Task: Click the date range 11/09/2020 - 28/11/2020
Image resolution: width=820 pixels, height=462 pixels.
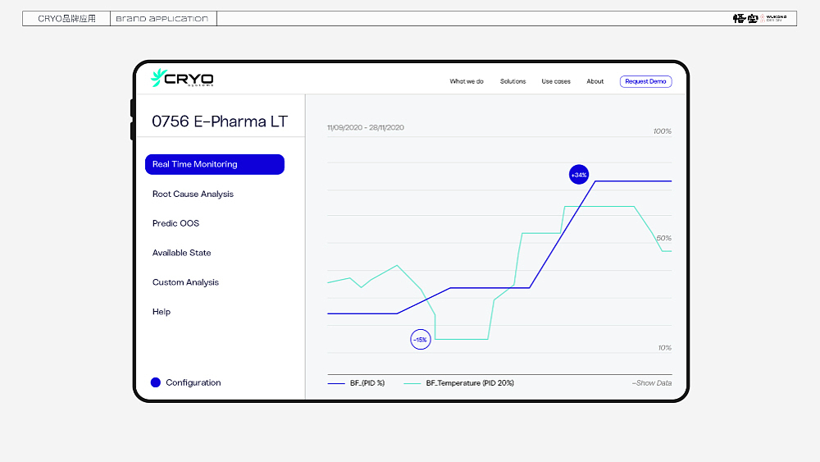Action: 366,128
